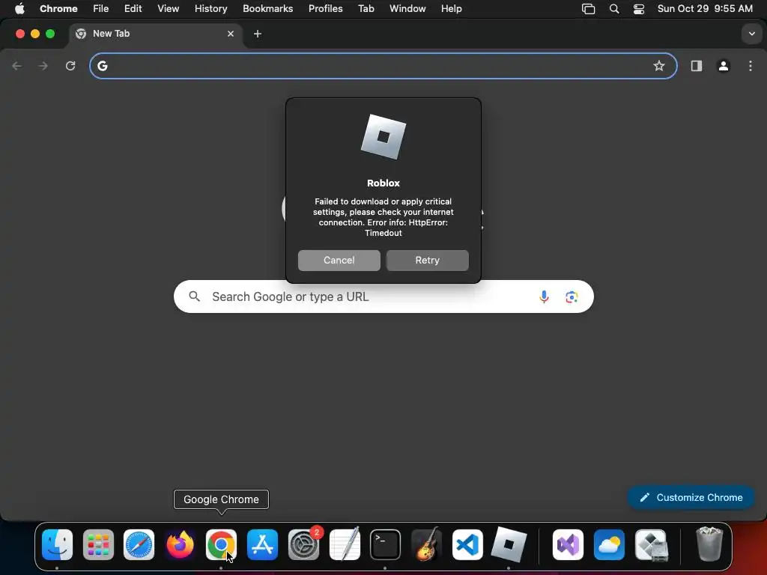The image size is (767, 575).
Task: Select the New Tab tab
Action: [156, 34]
